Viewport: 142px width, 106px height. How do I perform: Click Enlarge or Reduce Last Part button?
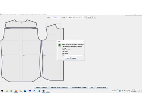[x=79, y=87]
